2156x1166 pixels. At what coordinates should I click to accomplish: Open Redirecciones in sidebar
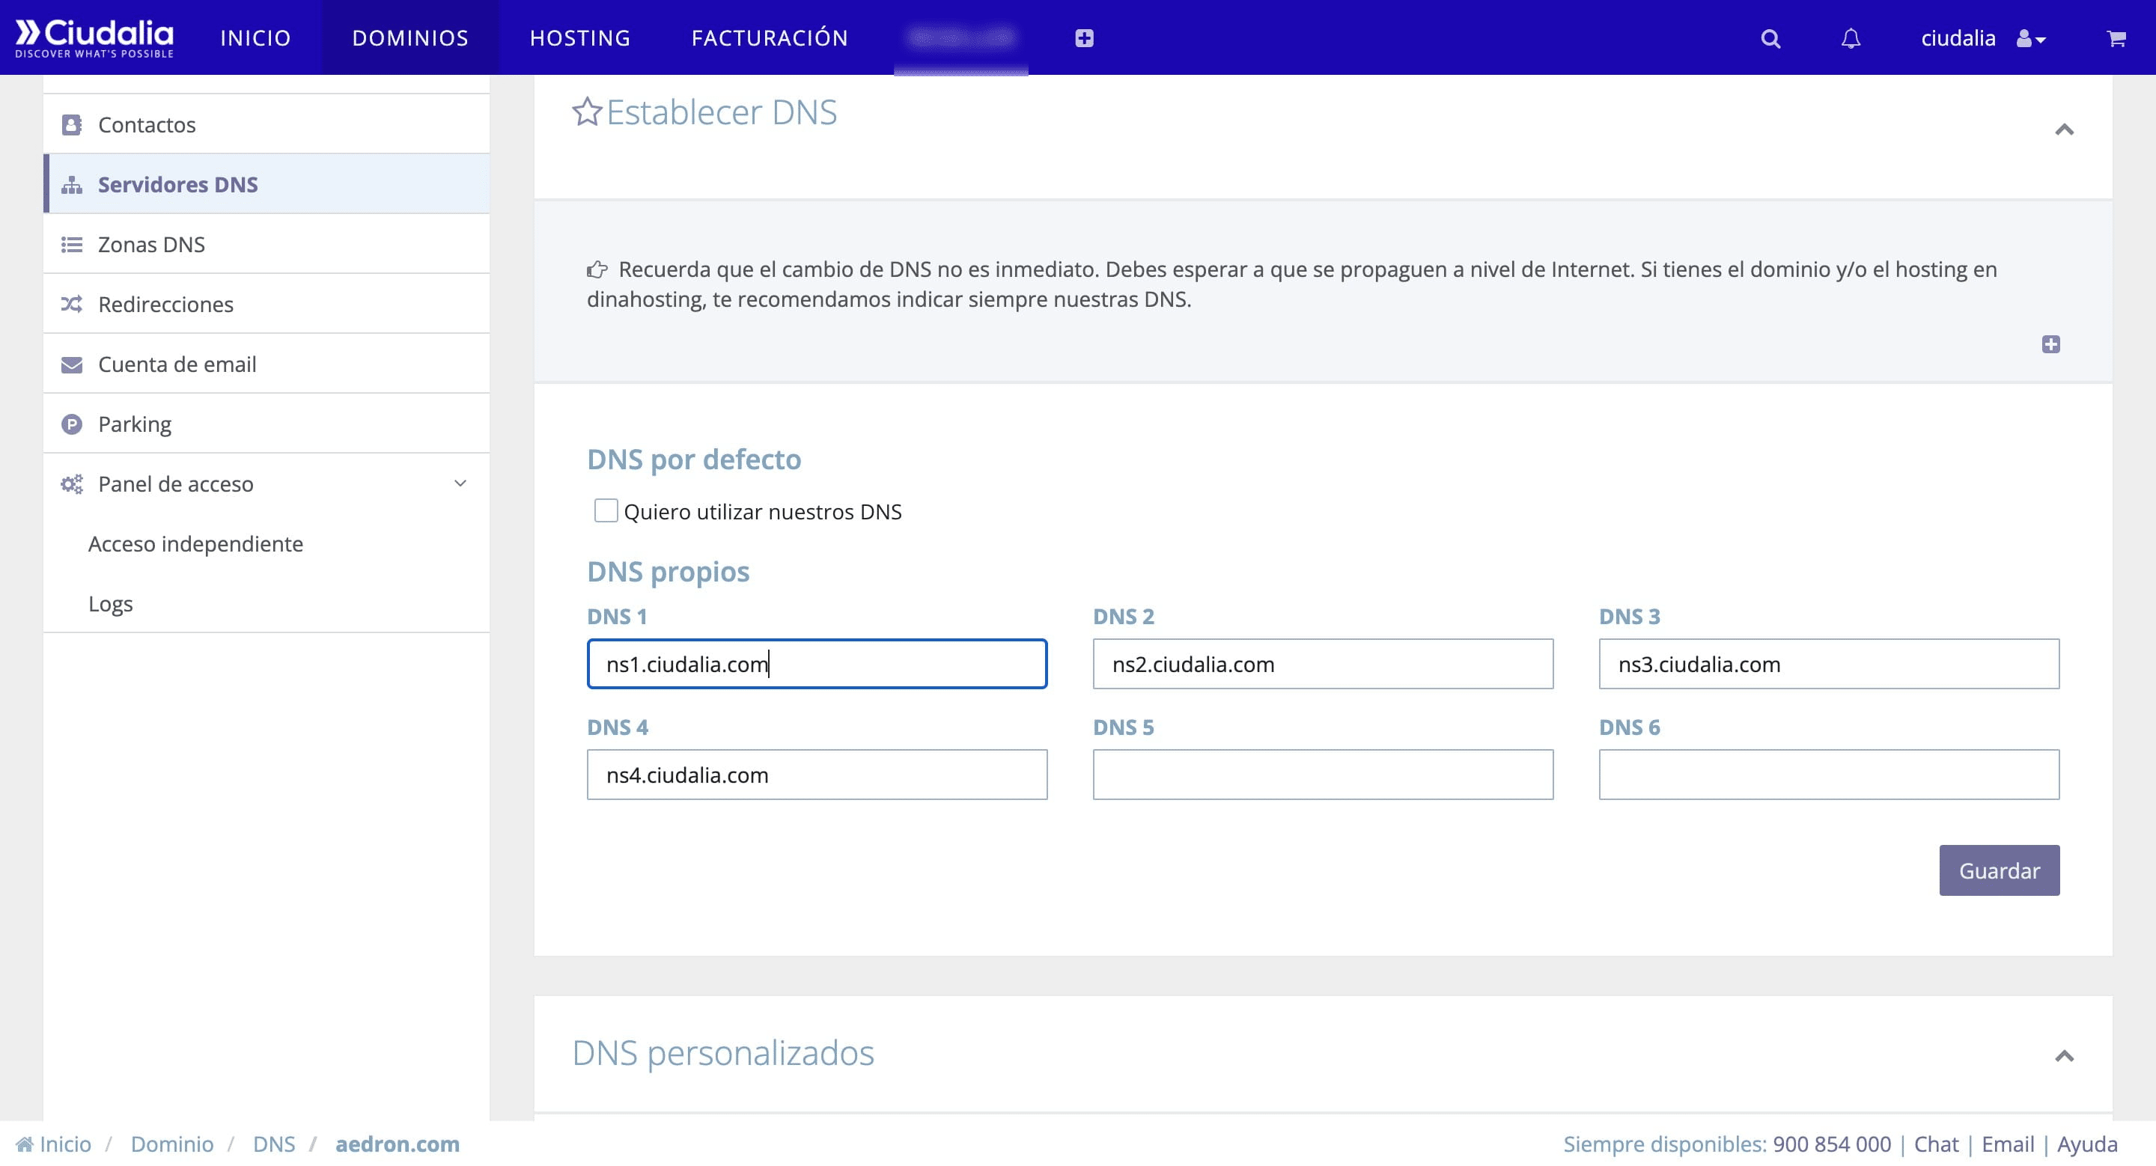tap(165, 305)
